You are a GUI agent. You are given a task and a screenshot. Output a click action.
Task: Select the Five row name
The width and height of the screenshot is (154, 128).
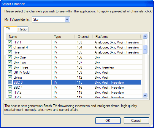tap(17, 52)
